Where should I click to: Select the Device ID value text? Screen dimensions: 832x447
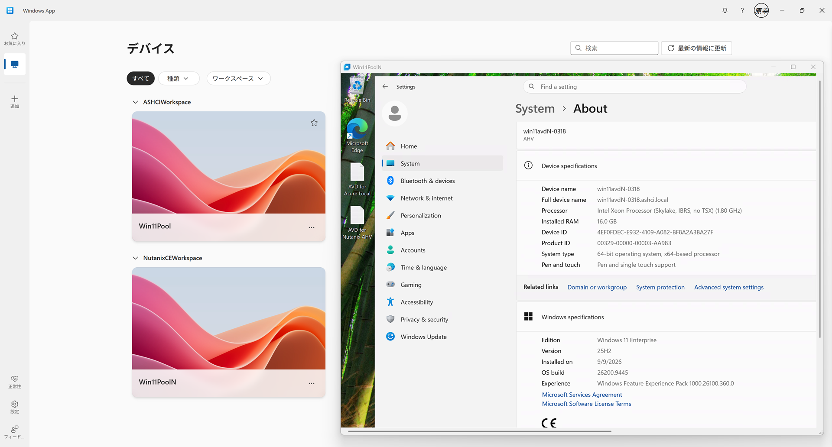[655, 232]
